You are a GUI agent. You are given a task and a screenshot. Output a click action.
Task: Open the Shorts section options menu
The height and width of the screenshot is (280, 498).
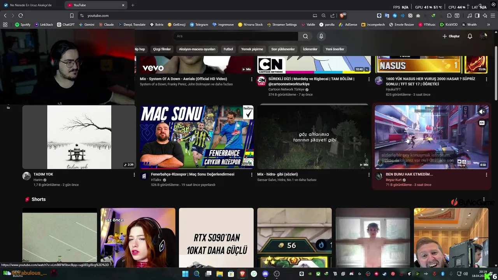point(484,199)
